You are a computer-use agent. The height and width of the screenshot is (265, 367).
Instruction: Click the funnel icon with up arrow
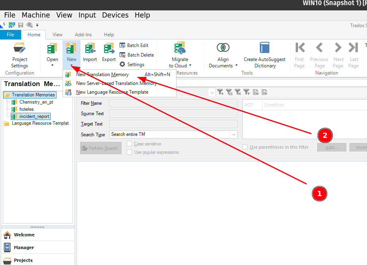247,92
